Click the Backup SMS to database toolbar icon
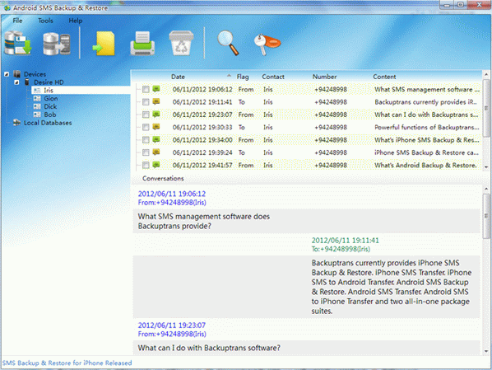 point(18,43)
